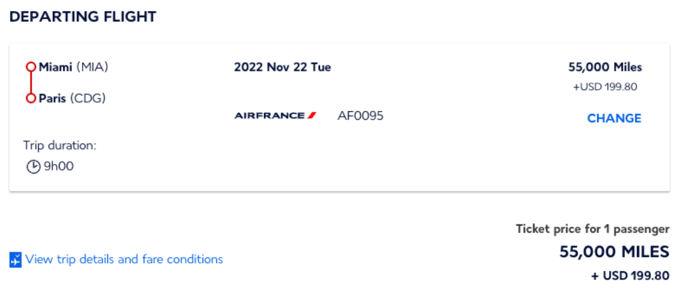Viewport: 675px width, 290px height.
Task: Click the Paris destination circle marker
Action: pos(31,98)
